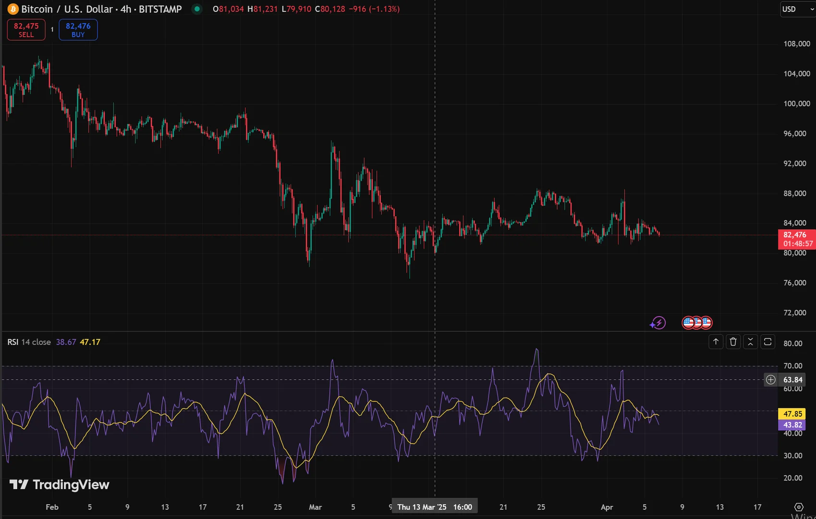Viewport: 816px width, 519px height.
Task: Click order quantity 1 between Sell and Buy
Action: pyautogui.click(x=52, y=30)
